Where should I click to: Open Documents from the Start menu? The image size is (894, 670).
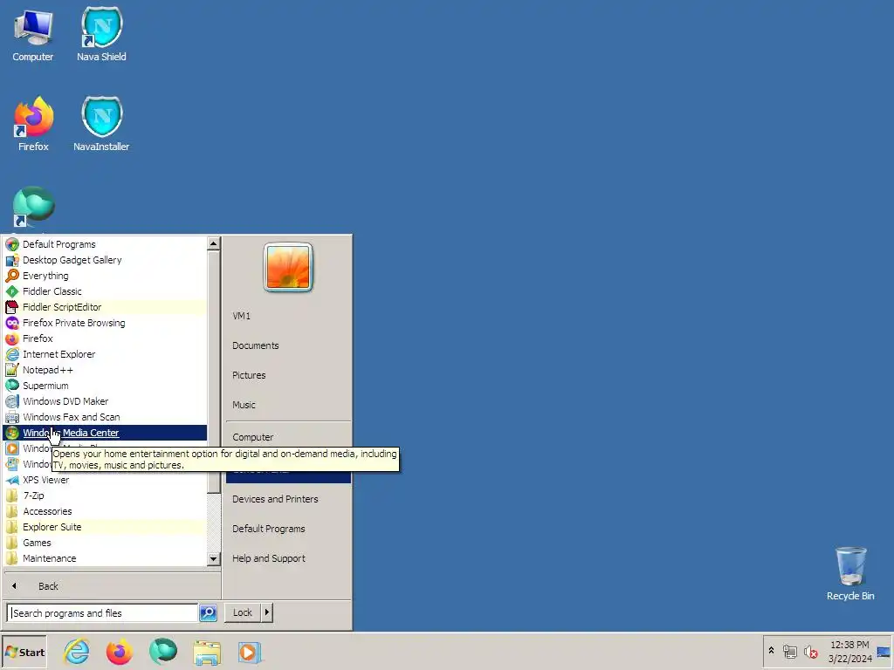288,345
